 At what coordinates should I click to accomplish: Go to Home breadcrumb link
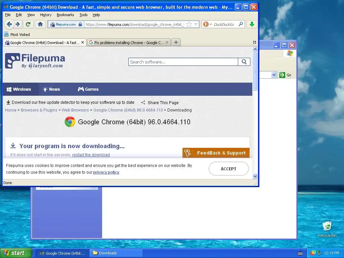point(10,110)
